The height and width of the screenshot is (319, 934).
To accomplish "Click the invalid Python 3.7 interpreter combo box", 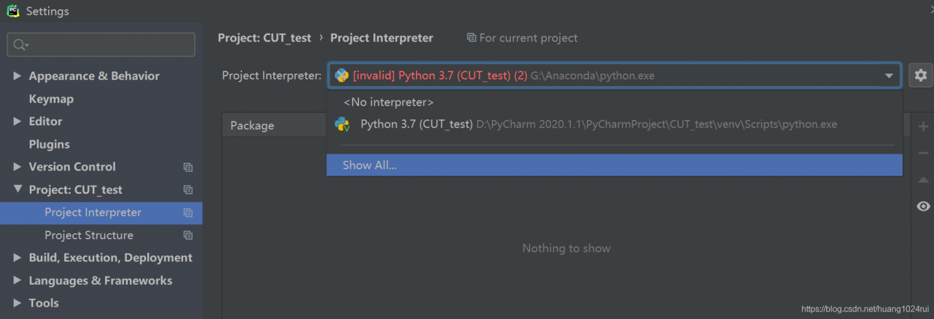I will click(614, 75).
